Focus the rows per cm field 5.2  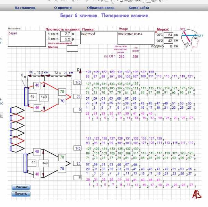pos(65,39)
